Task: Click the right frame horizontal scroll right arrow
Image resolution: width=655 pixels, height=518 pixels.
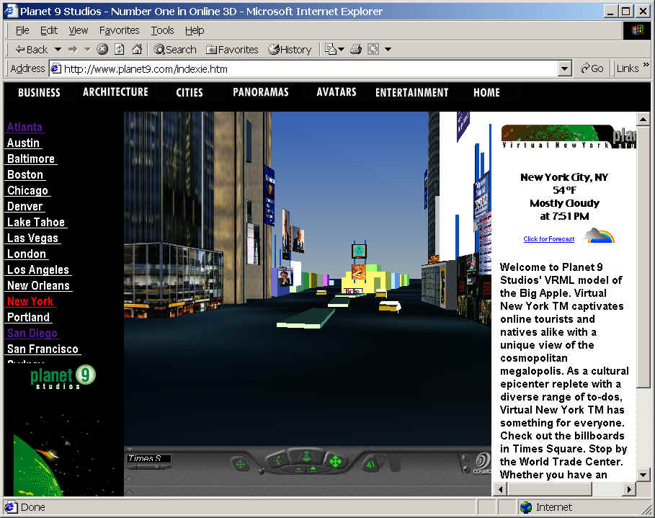Action: 628,488
